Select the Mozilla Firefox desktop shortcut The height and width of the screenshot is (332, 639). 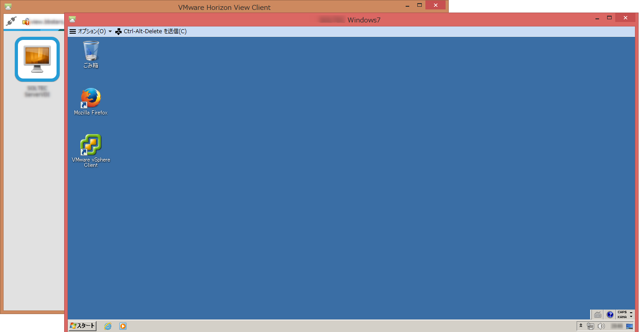coord(91,101)
